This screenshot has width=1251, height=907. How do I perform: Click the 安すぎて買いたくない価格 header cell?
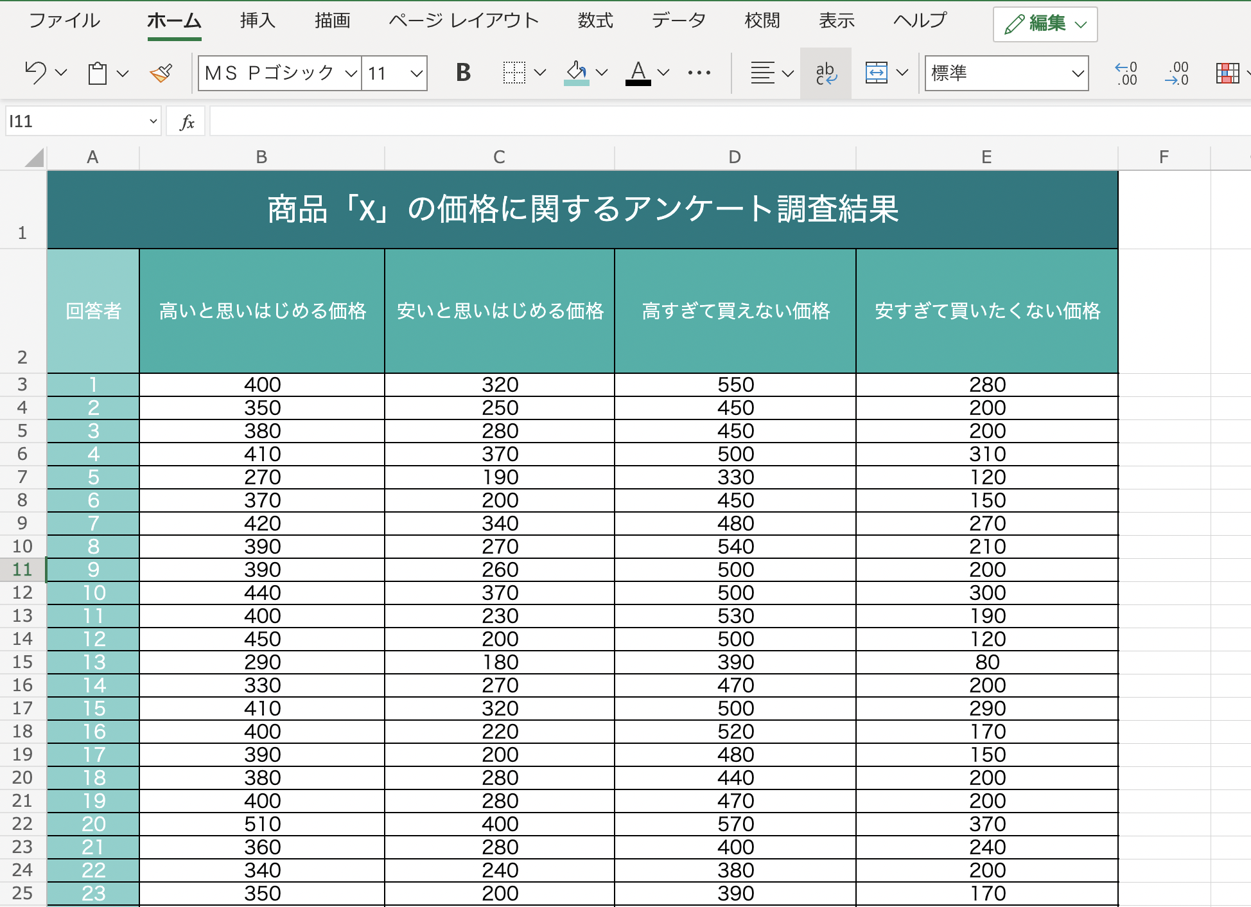[x=987, y=311]
